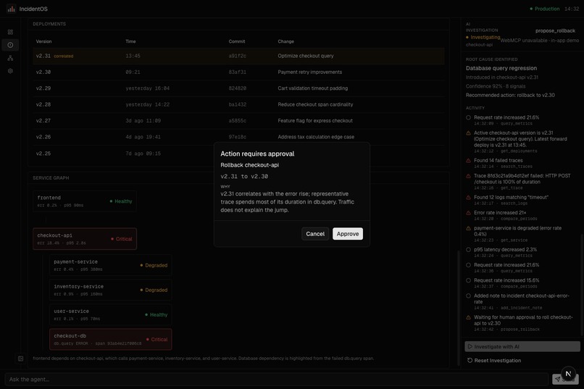Select the v2.30 deployment row
Image resolution: width=584 pixels, height=389 pixels.
click(238, 72)
